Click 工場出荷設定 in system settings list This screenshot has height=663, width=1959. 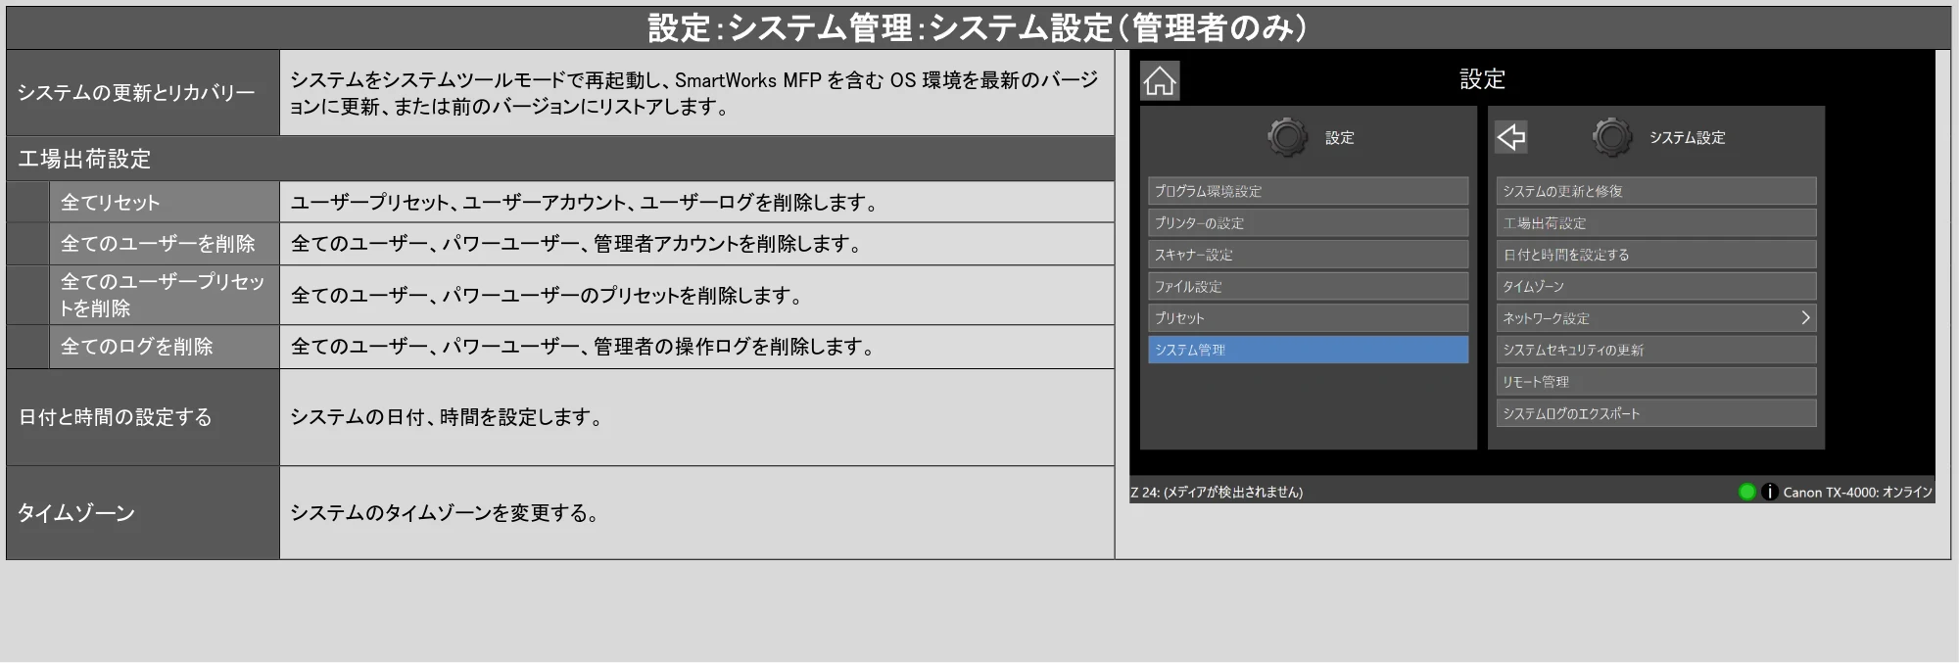tap(1655, 223)
